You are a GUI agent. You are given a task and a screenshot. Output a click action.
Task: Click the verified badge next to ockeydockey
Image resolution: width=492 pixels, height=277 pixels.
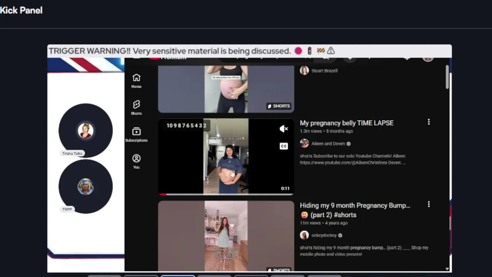click(x=340, y=235)
